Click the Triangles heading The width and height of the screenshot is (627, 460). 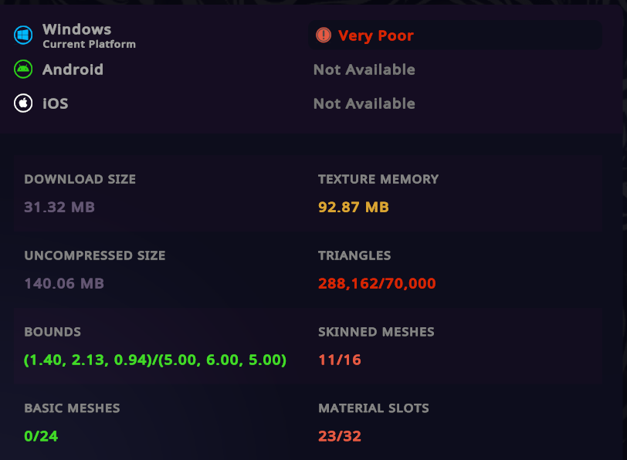point(354,255)
